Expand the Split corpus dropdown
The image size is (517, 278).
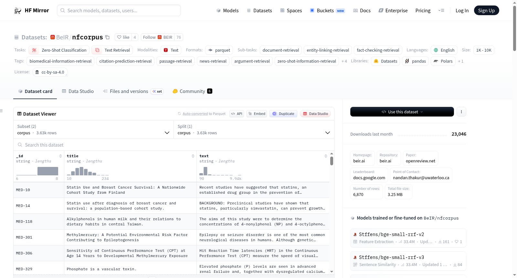tap(254, 129)
